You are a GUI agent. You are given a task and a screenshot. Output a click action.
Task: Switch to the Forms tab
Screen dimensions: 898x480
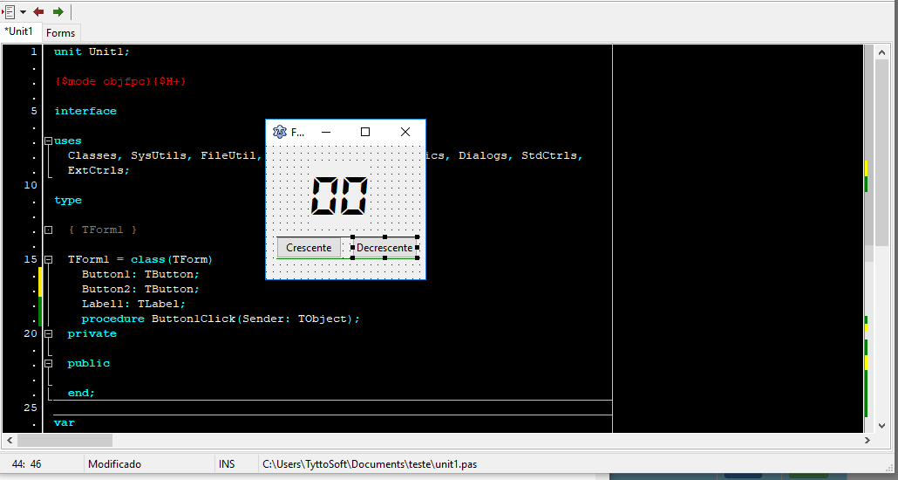[60, 32]
